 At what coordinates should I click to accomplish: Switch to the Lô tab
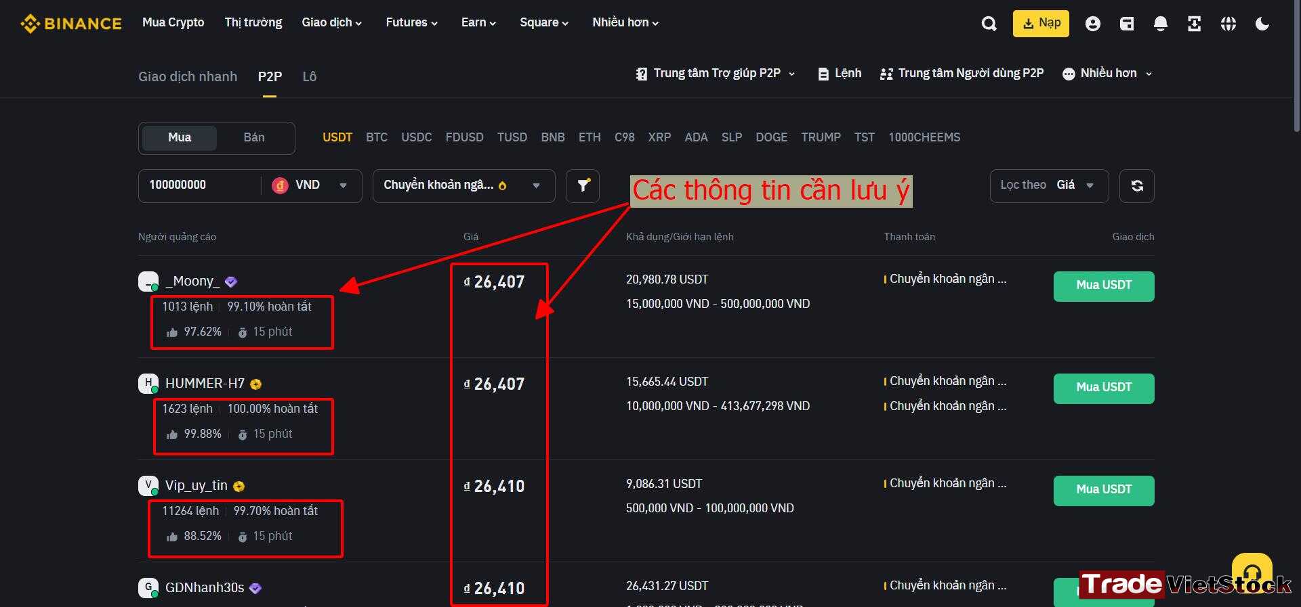tap(310, 76)
